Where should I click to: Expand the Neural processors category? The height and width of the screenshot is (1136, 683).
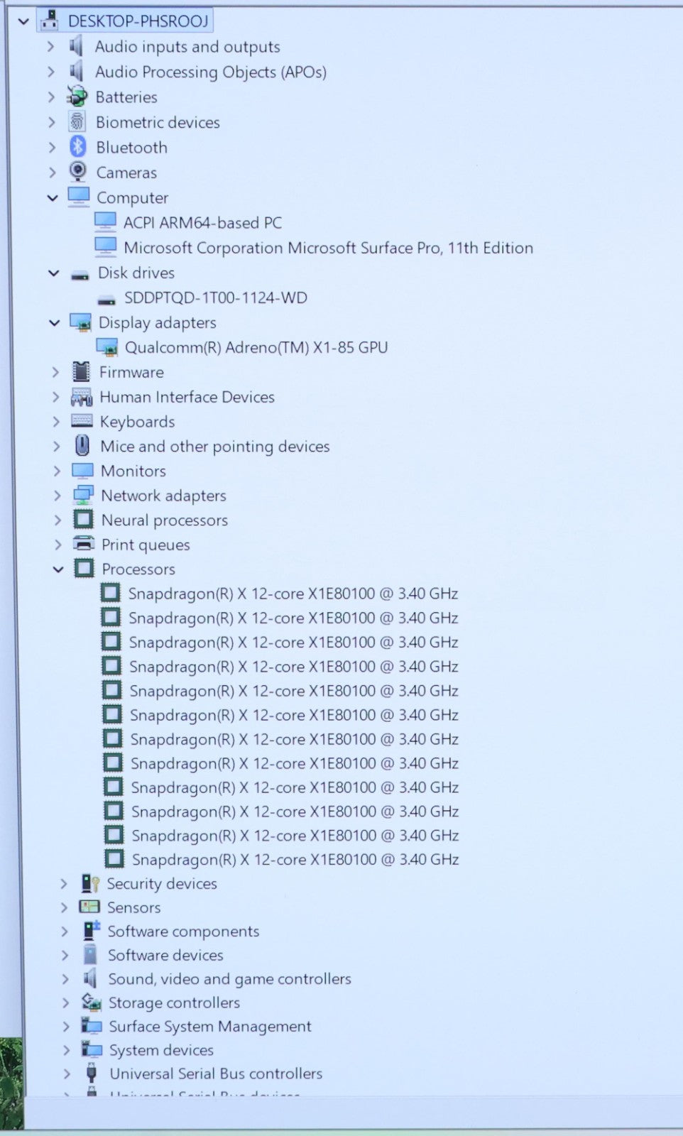point(58,520)
